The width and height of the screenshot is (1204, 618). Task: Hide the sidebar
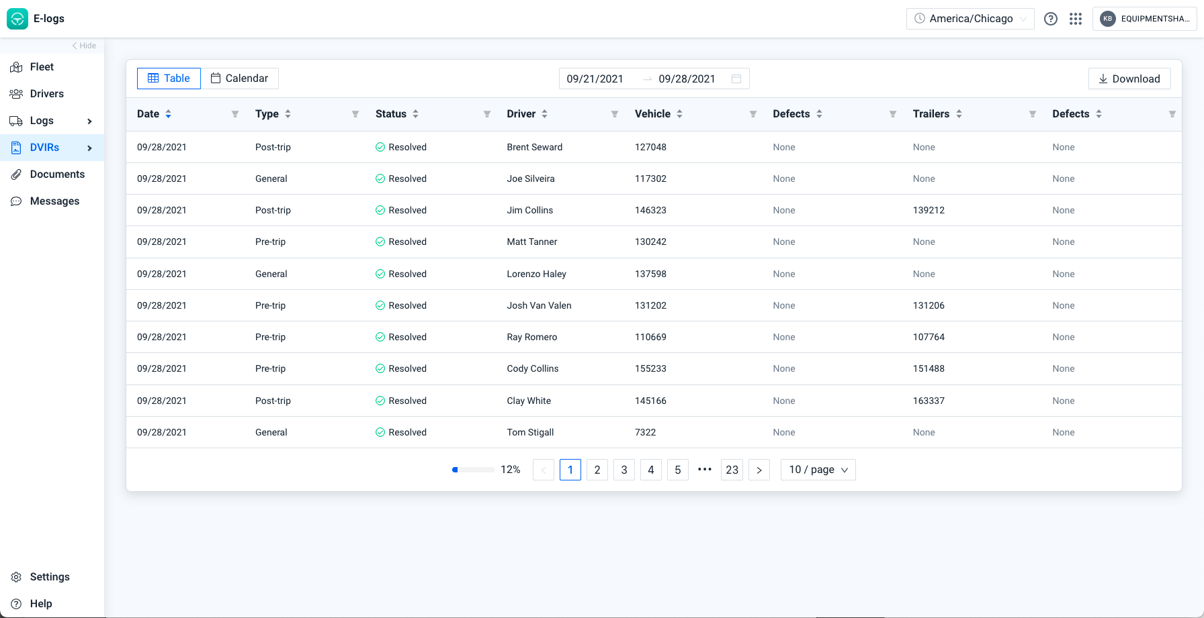coord(84,46)
